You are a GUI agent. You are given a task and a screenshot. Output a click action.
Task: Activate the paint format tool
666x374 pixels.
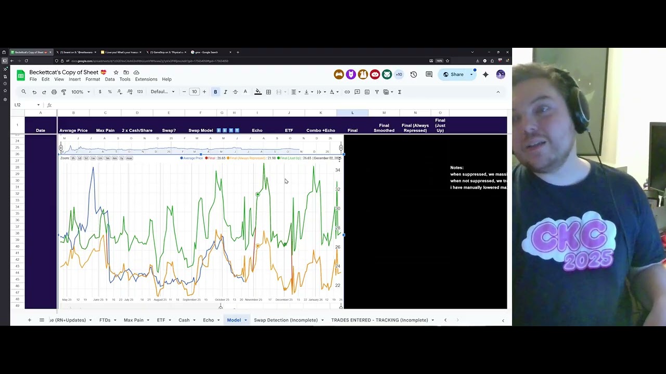click(x=64, y=92)
